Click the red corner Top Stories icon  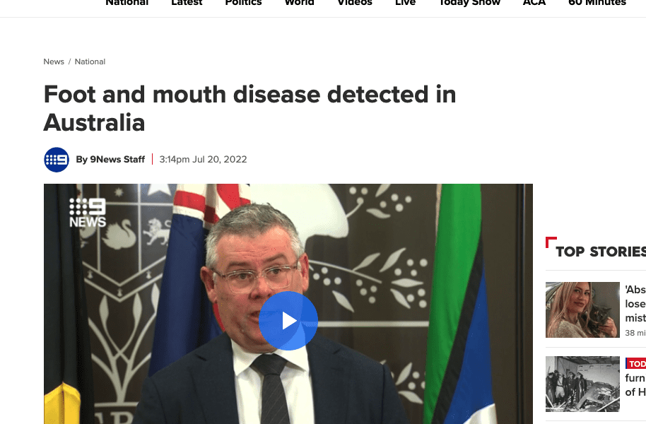tap(551, 242)
